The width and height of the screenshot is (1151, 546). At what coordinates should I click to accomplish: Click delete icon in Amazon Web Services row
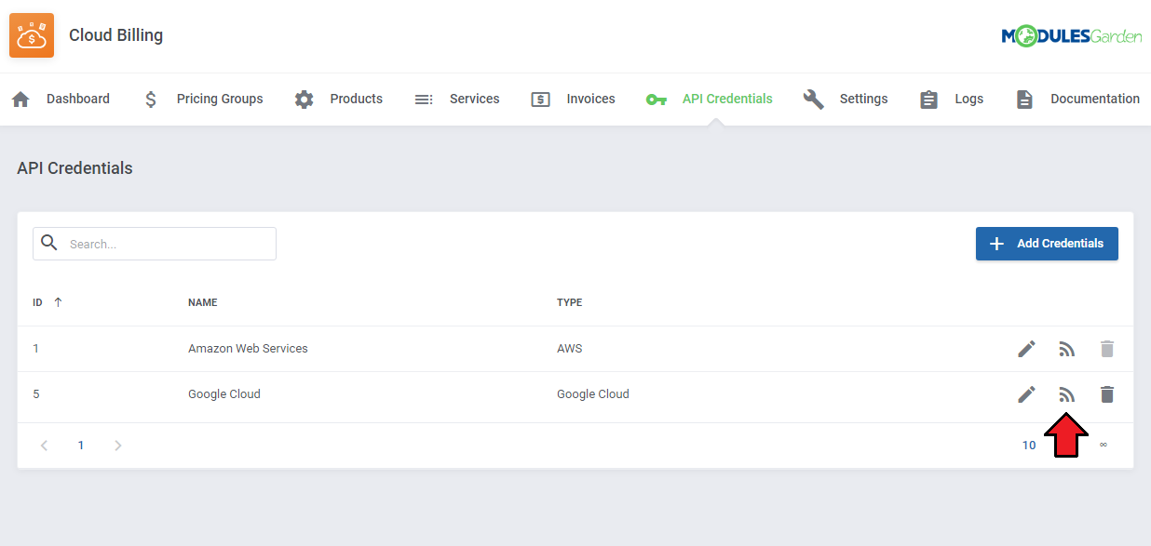(x=1106, y=349)
